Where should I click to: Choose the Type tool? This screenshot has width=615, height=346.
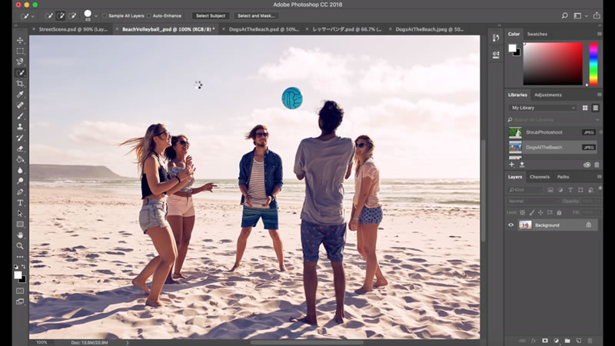[x=20, y=202]
